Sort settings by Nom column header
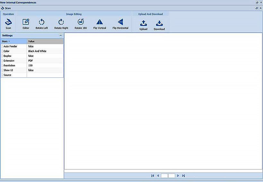This screenshot has width=263, height=182. pyautogui.click(x=13, y=42)
